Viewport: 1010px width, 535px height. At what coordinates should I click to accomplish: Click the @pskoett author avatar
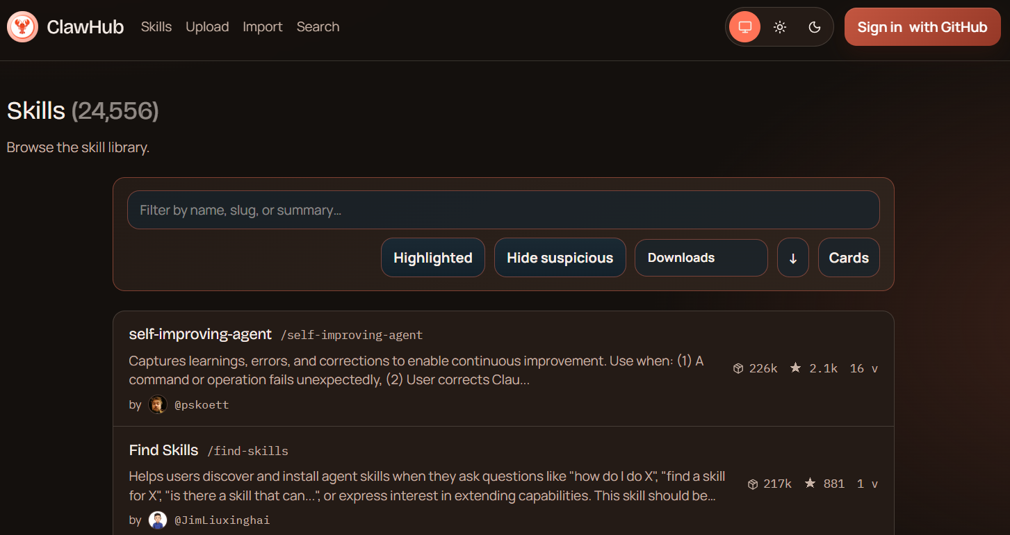[x=158, y=404]
